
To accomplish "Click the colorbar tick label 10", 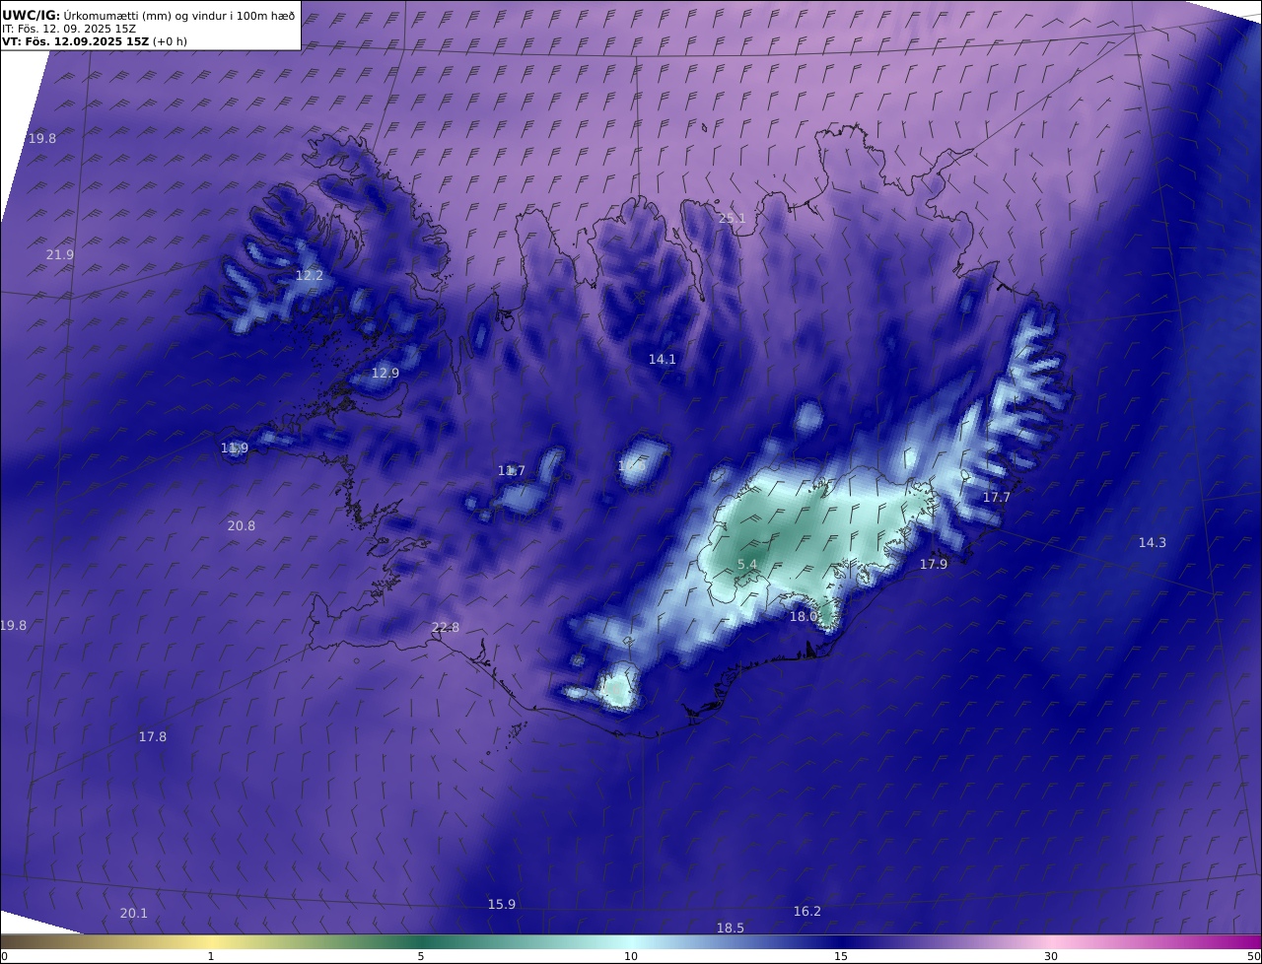I will coord(631,956).
